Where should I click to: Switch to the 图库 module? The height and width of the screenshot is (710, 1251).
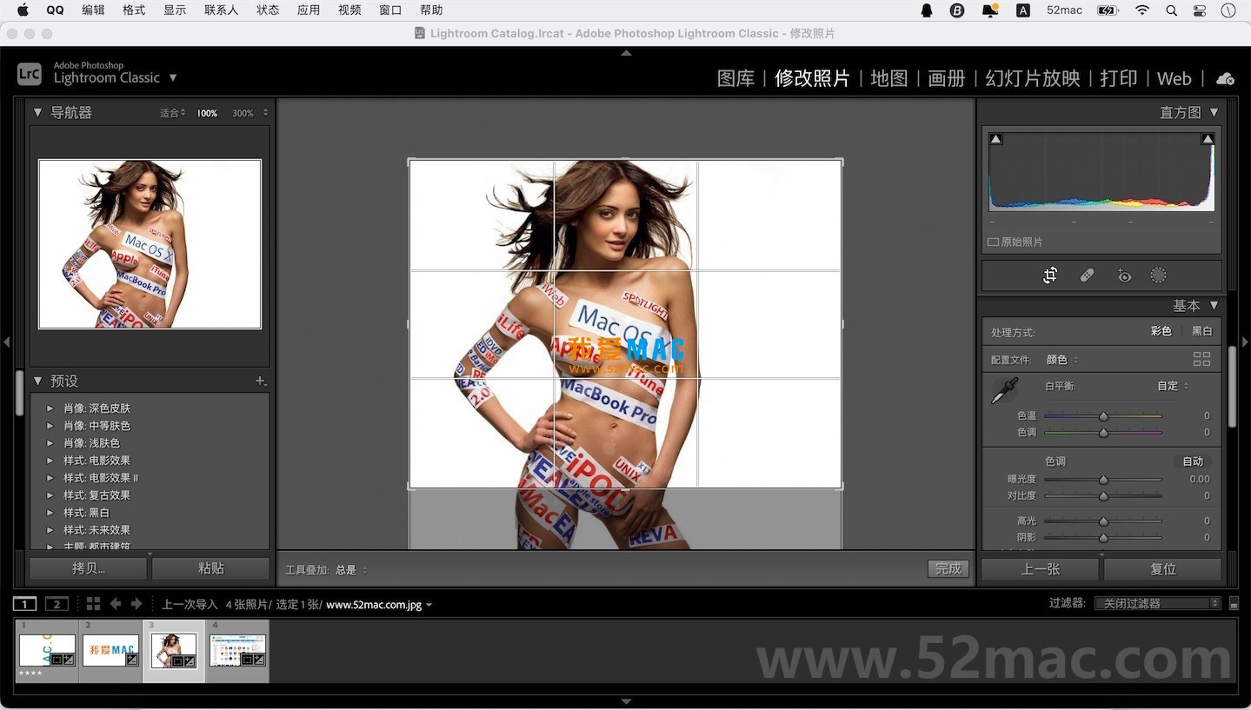coord(735,78)
